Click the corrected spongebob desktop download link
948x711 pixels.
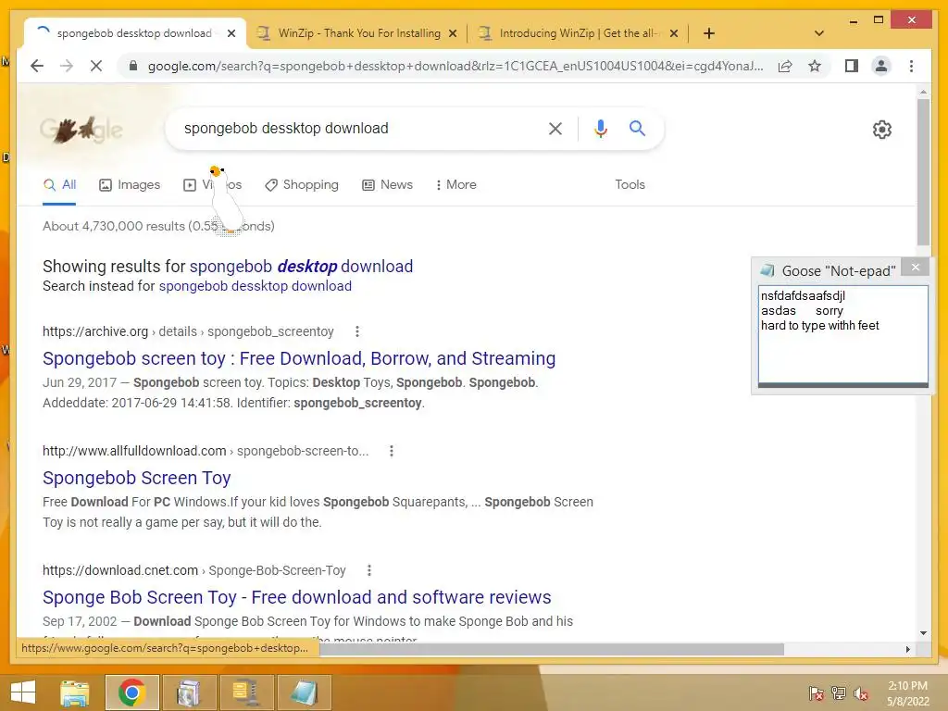(x=301, y=267)
